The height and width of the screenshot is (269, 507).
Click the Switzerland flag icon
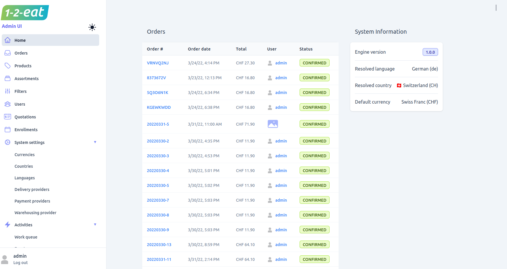399,85
